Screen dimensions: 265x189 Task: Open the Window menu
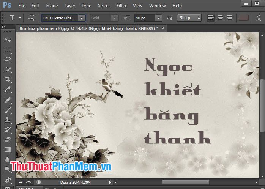point(157,6)
